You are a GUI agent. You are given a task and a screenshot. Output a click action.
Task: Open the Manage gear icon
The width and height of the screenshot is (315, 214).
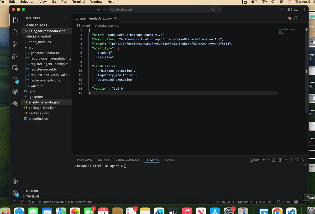click(15, 194)
